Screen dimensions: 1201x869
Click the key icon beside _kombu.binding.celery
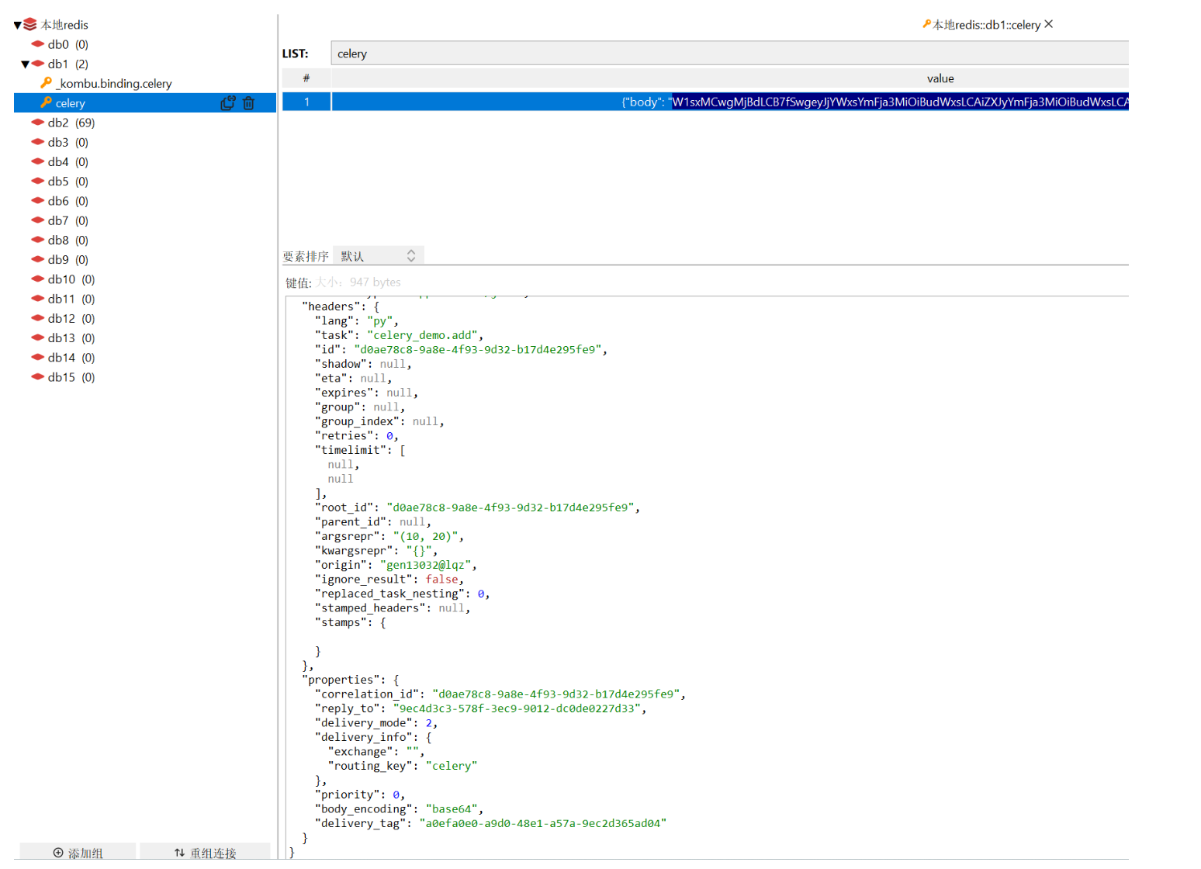click(47, 82)
